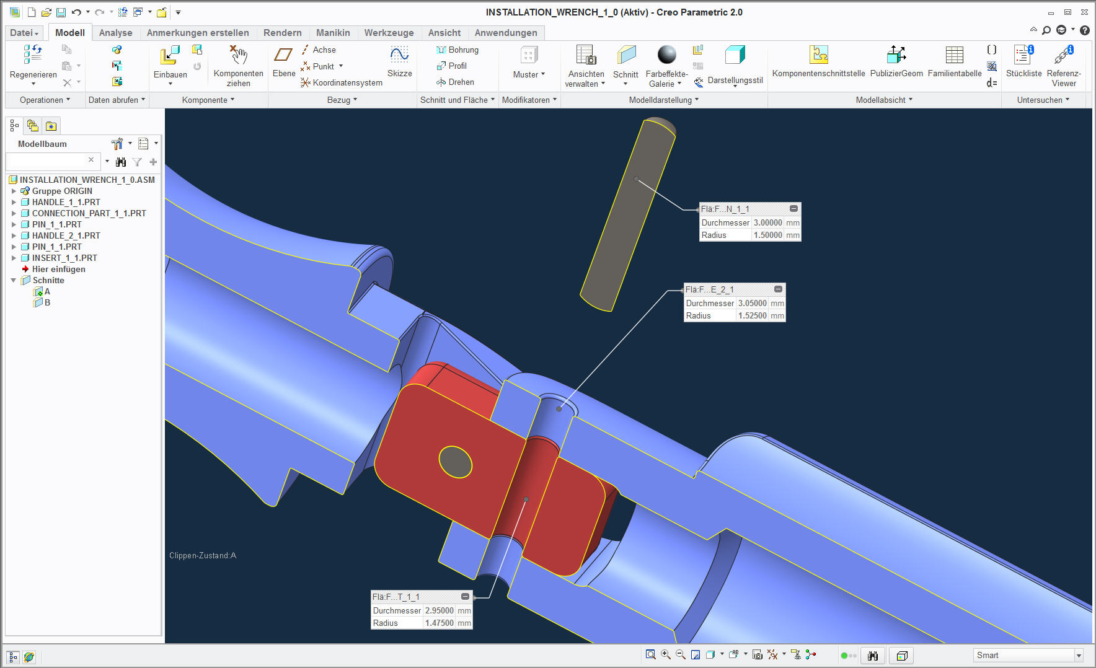This screenshot has width=1096, height=668.
Task: Click the command search magnifier icon
Action: pyautogui.click(x=1046, y=30)
